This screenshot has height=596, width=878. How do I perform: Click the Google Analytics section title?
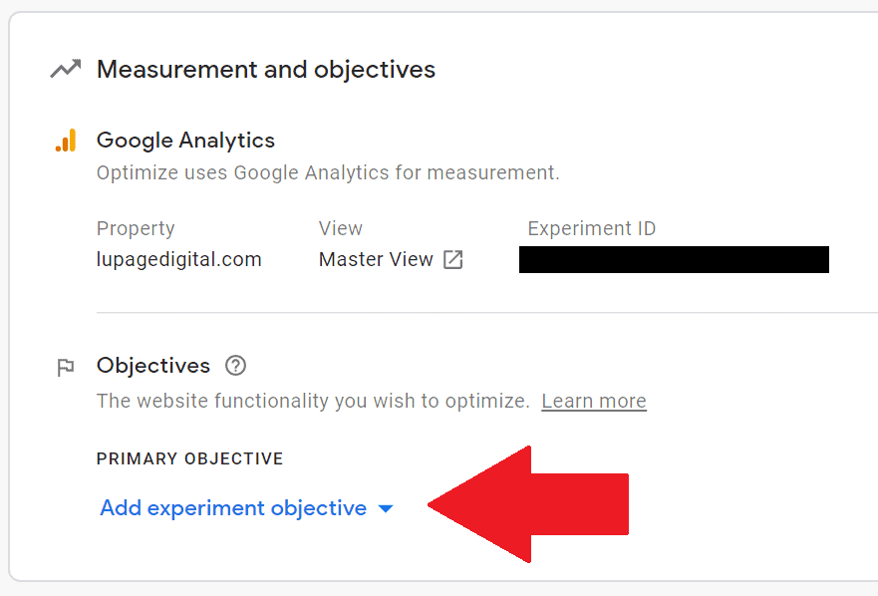(x=186, y=141)
